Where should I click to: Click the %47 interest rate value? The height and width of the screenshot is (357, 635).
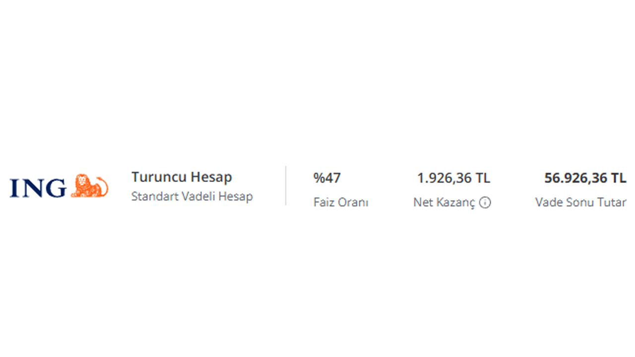click(327, 178)
